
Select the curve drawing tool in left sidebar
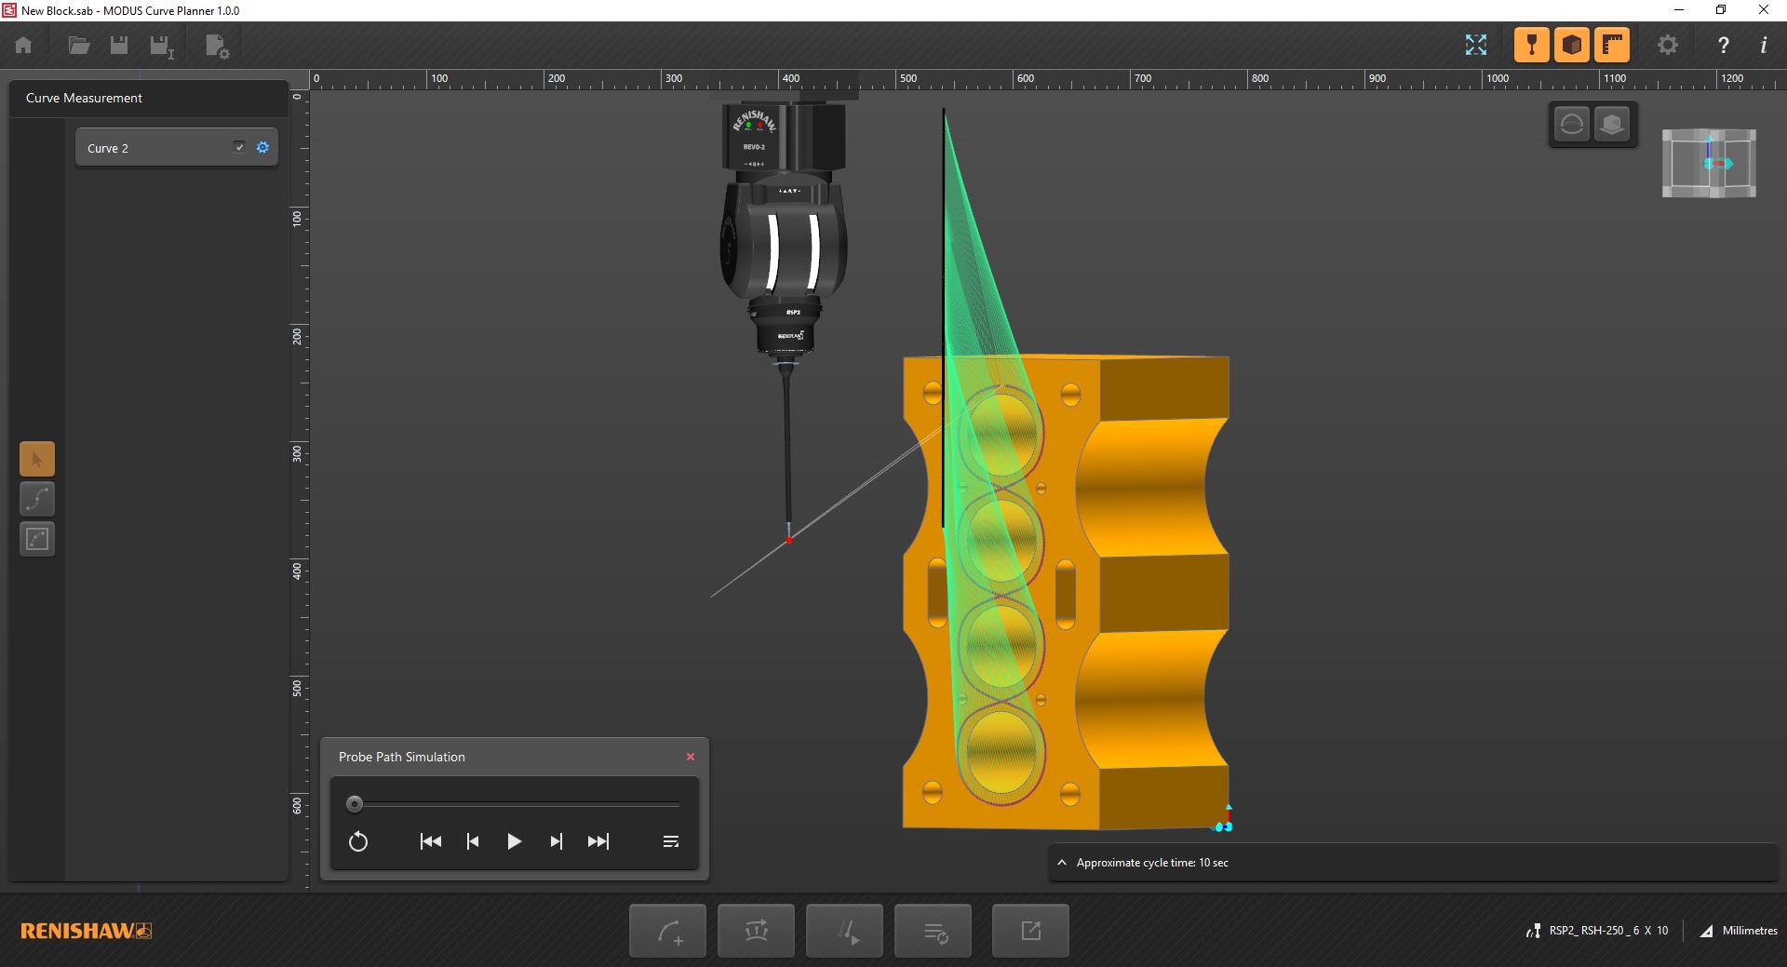(x=37, y=499)
